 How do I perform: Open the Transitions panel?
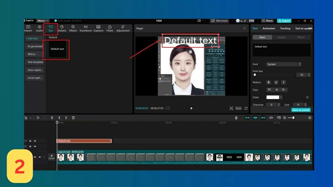click(x=85, y=29)
